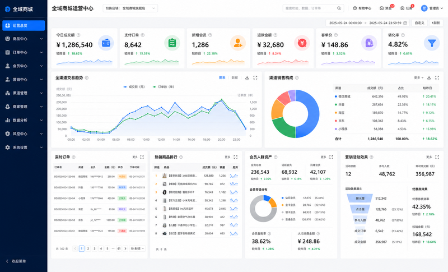Click download icon in 渠道销售构成 panel
This screenshot has height=272, width=448.
pos(429,78)
